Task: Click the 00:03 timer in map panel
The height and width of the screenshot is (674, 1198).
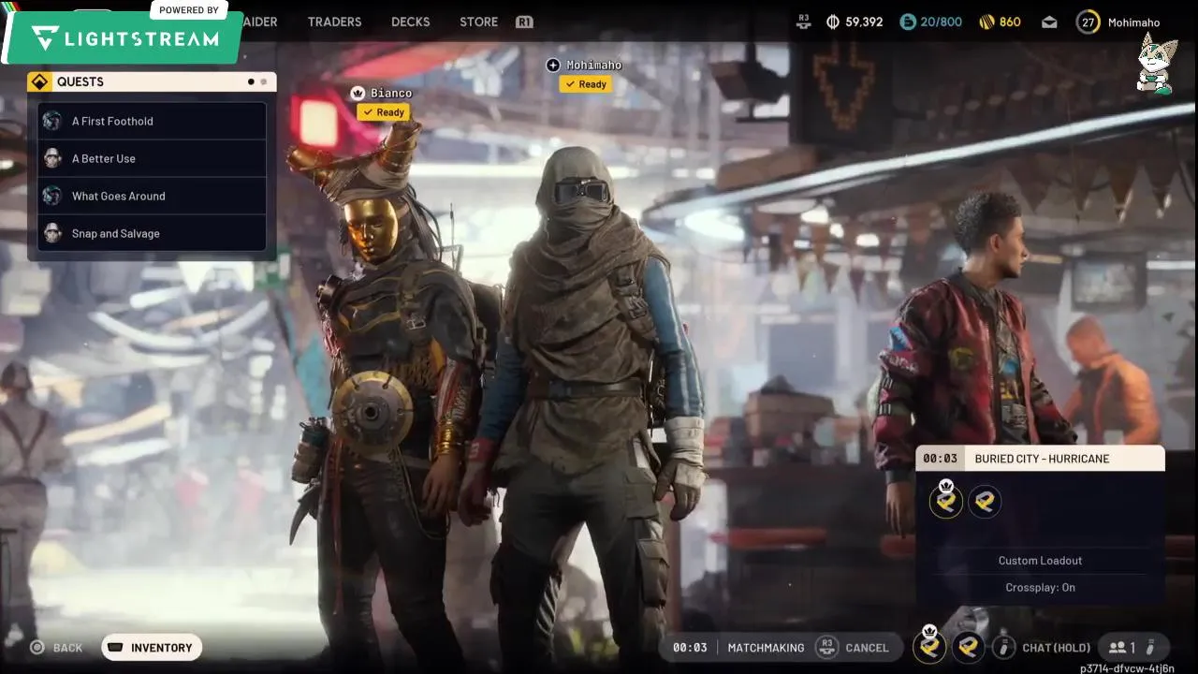Action: click(940, 459)
